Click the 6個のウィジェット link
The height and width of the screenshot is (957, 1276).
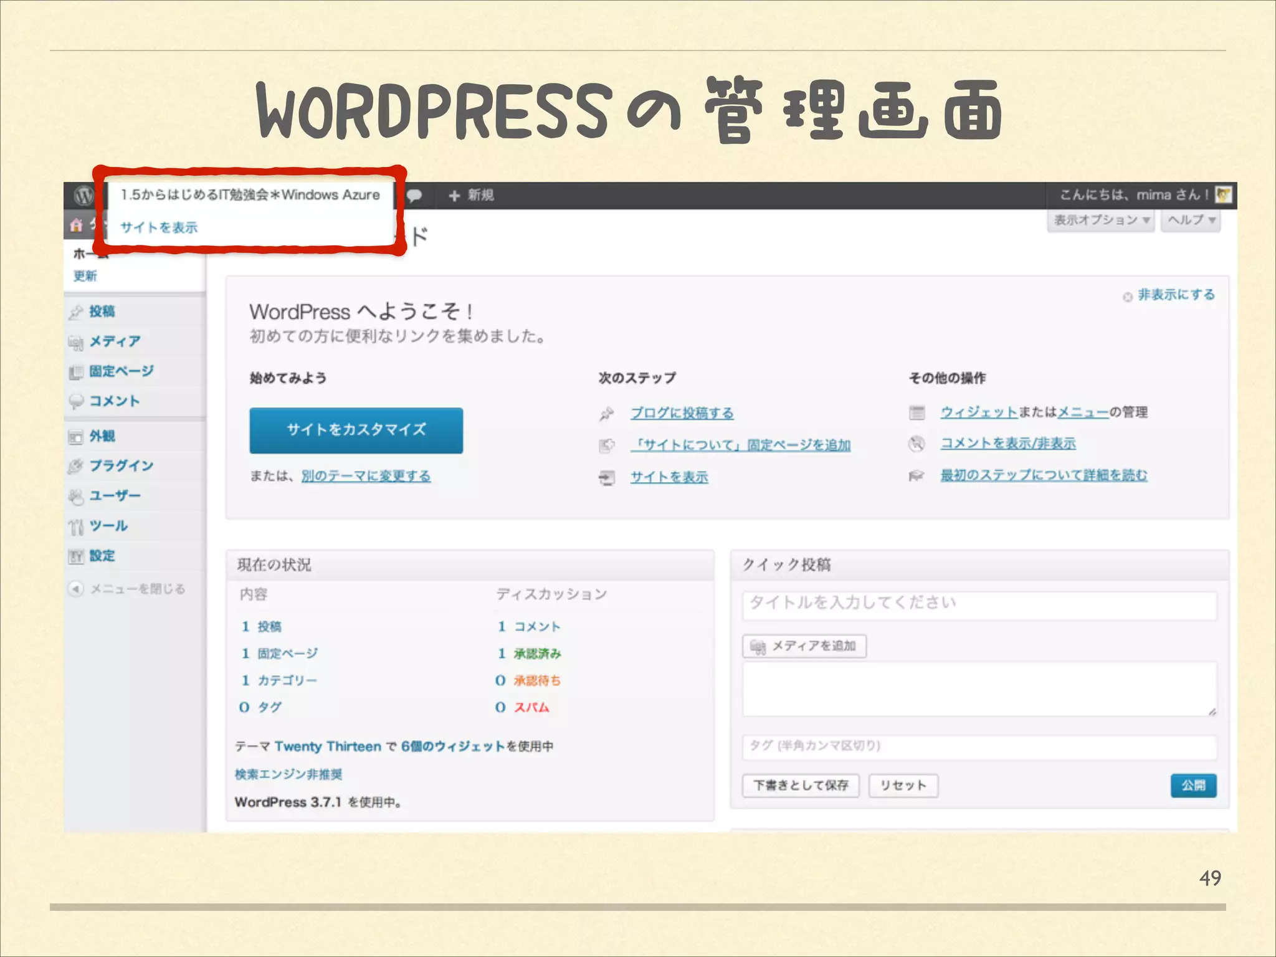pyautogui.click(x=453, y=747)
